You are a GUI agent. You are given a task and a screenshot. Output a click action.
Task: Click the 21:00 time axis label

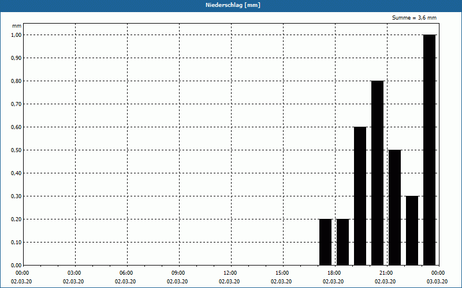(x=387, y=273)
